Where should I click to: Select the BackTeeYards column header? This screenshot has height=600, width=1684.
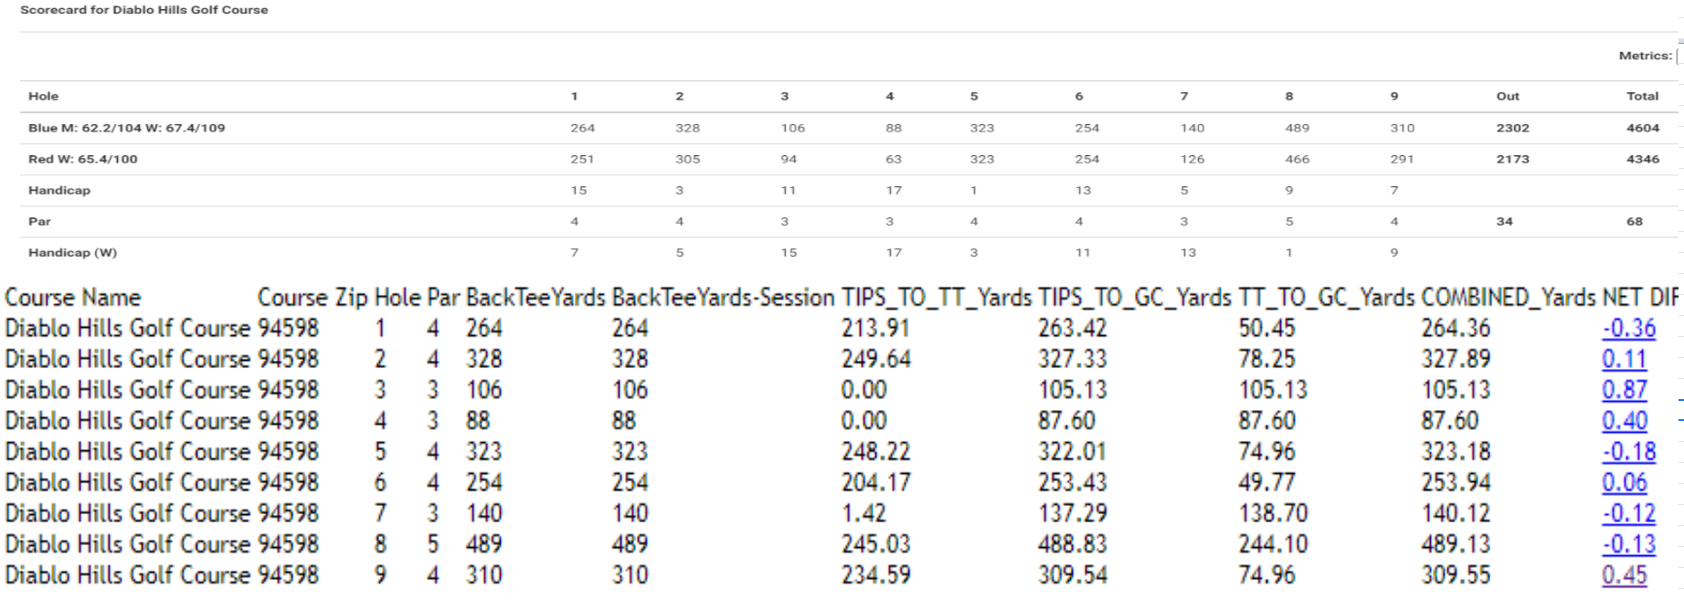coord(535,298)
